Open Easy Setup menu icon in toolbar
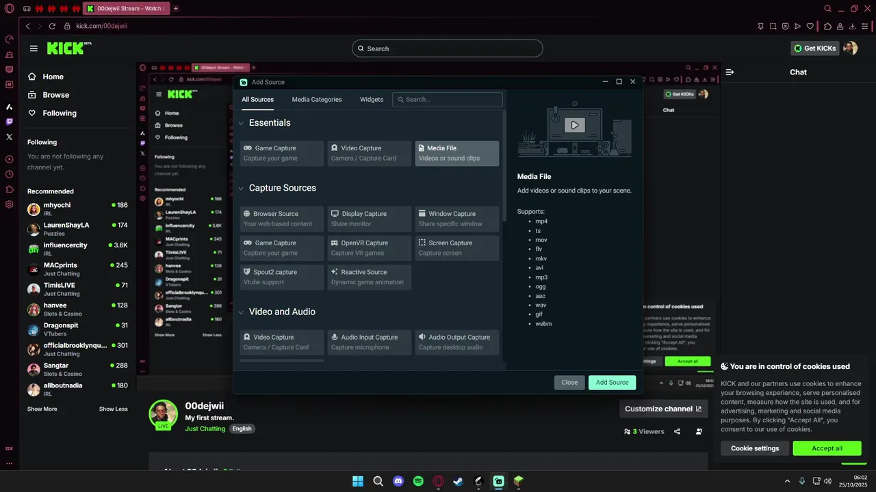This screenshot has height=492, width=876. 866,26
